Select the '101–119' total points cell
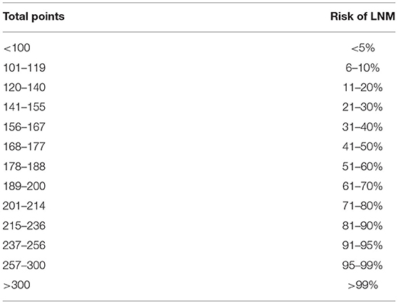Screen dimensions: 398x304 (24, 68)
